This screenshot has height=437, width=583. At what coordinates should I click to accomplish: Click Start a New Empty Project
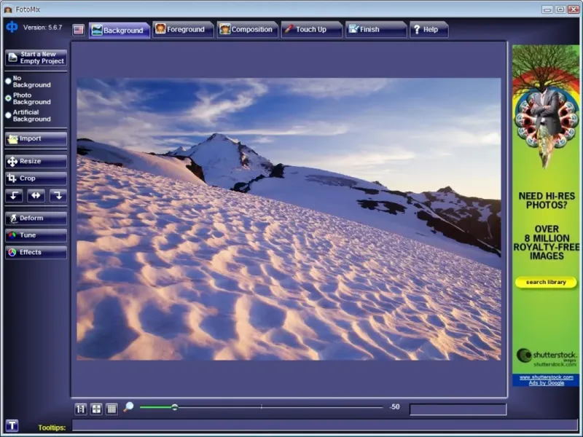(36, 58)
